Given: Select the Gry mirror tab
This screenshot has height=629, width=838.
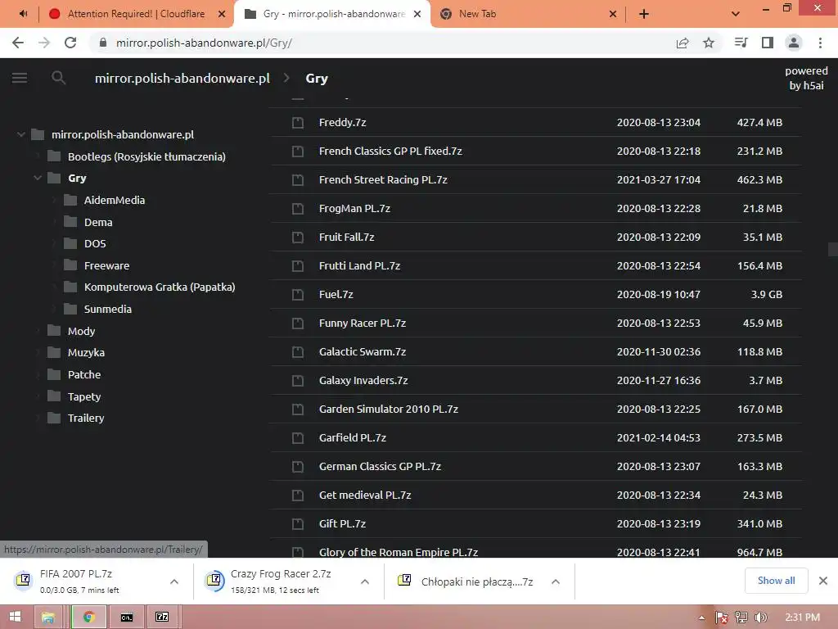Looking at the screenshot, I should tap(332, 14).
